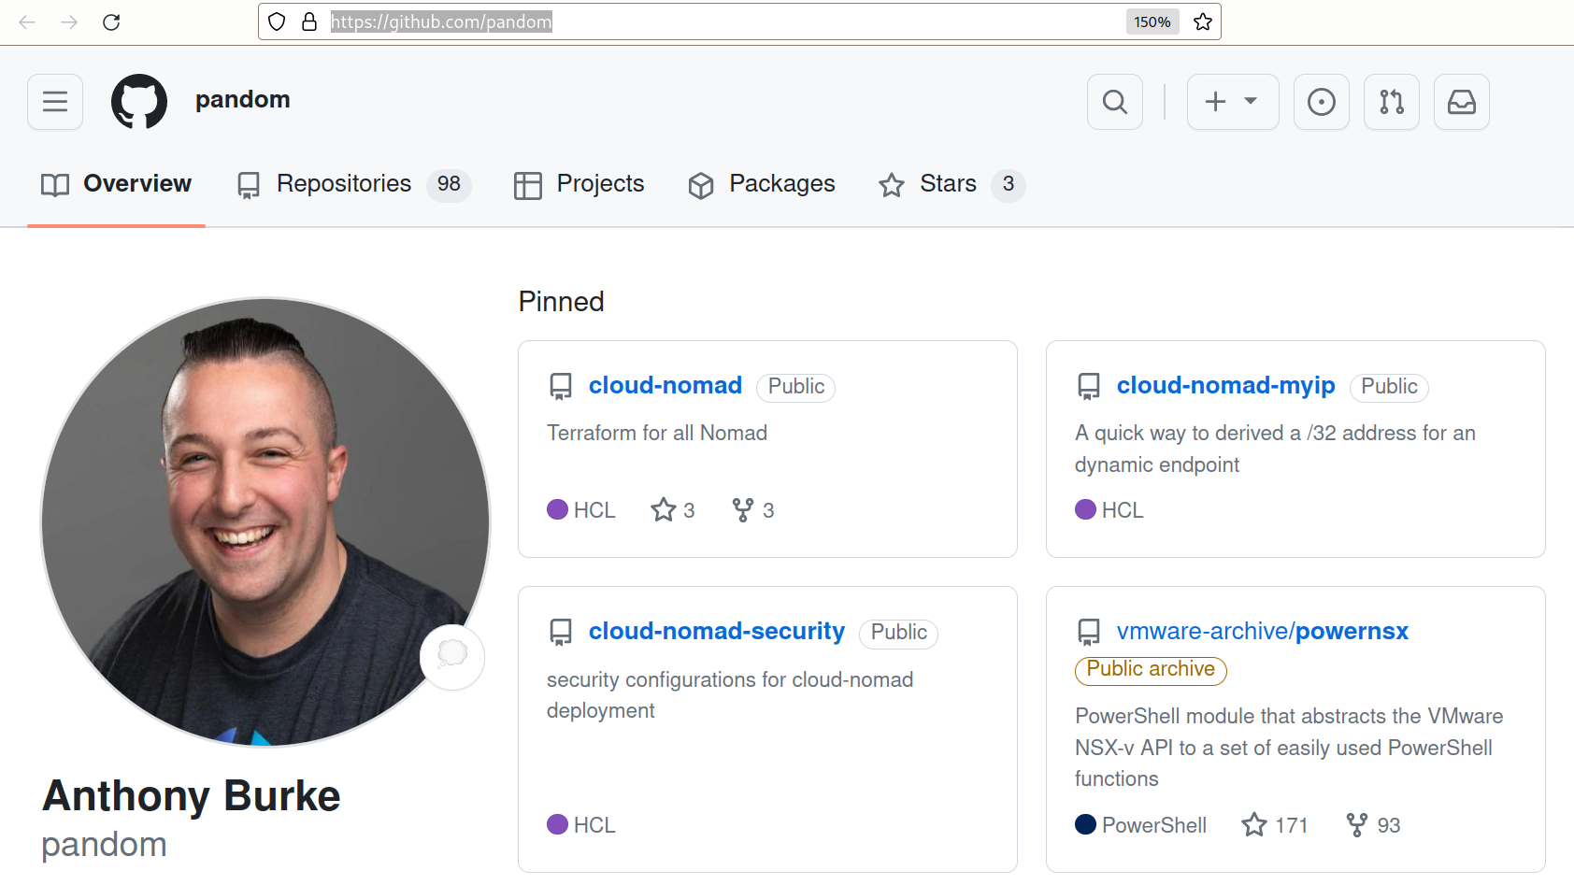Open the cloud-nomad-myip repository link
1574x885 pixels.
[x=1226, y=385]
